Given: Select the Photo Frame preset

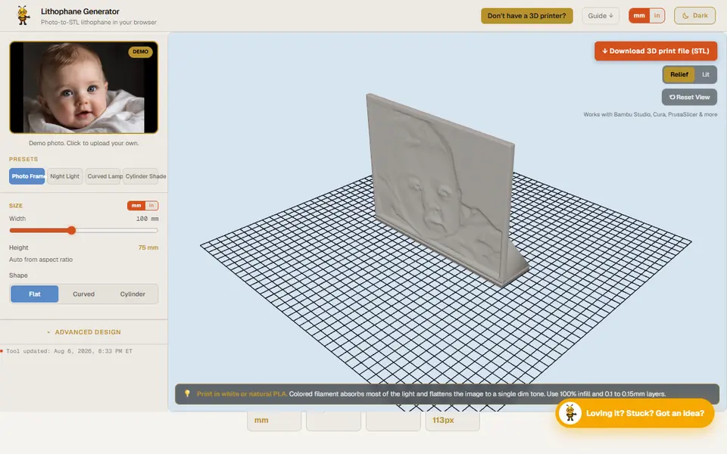Looking at the screenshot, I should [27, 176].
